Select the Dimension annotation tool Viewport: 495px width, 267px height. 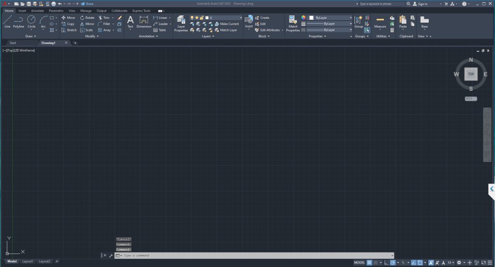[144, 22]
